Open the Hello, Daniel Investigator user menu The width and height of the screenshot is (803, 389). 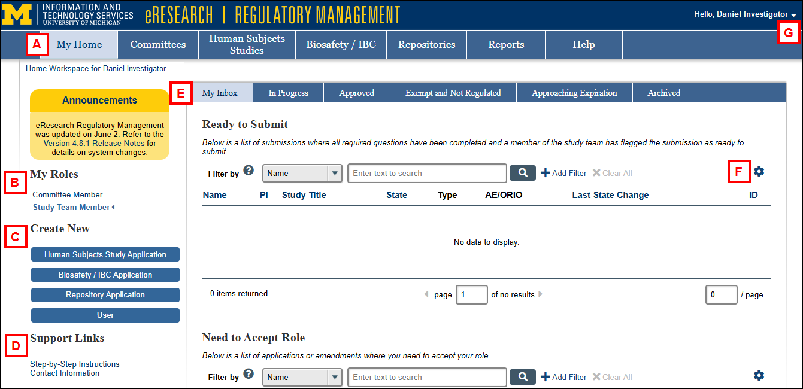point(744,14)
